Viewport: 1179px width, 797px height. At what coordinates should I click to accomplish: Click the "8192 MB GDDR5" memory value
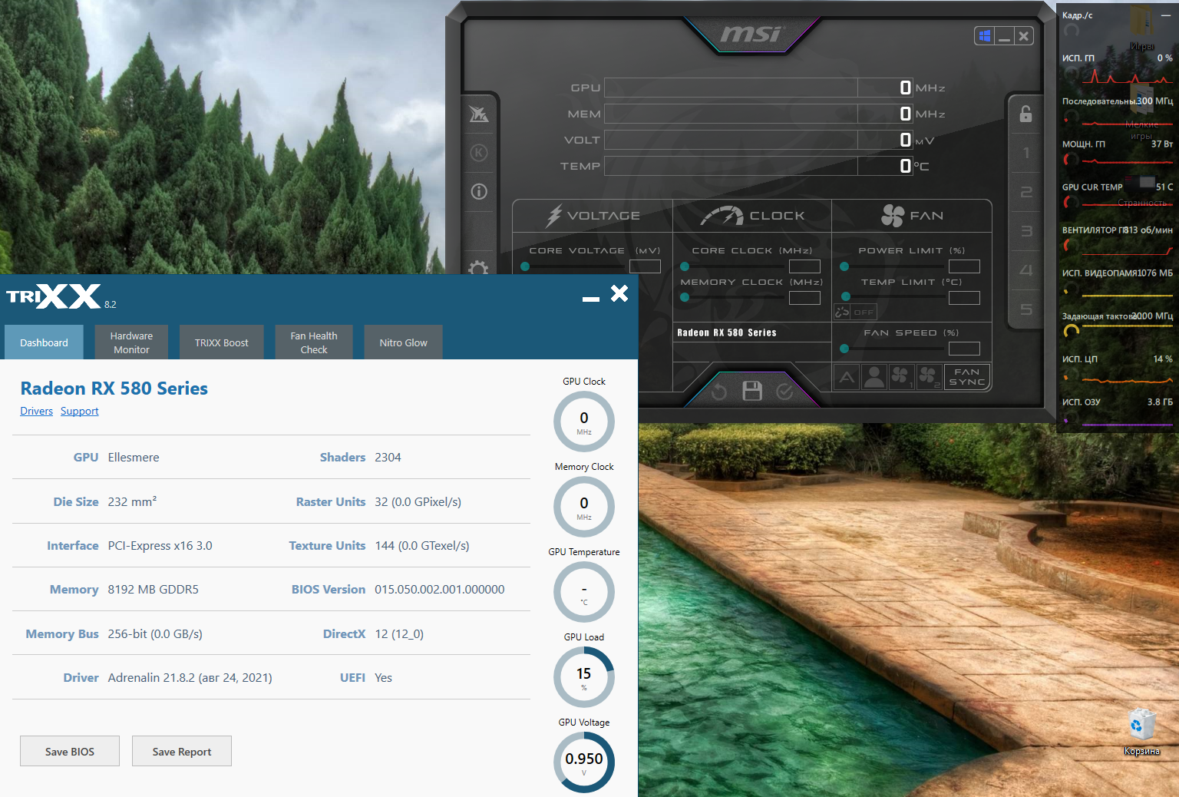[x=154, y=590]
